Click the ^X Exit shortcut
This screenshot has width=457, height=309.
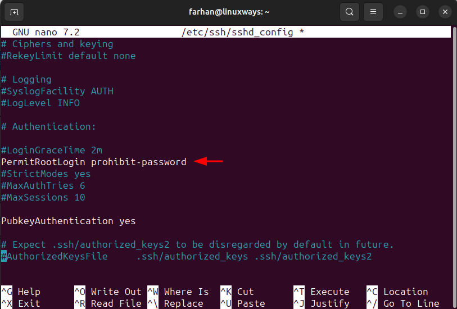coord(21,303)
